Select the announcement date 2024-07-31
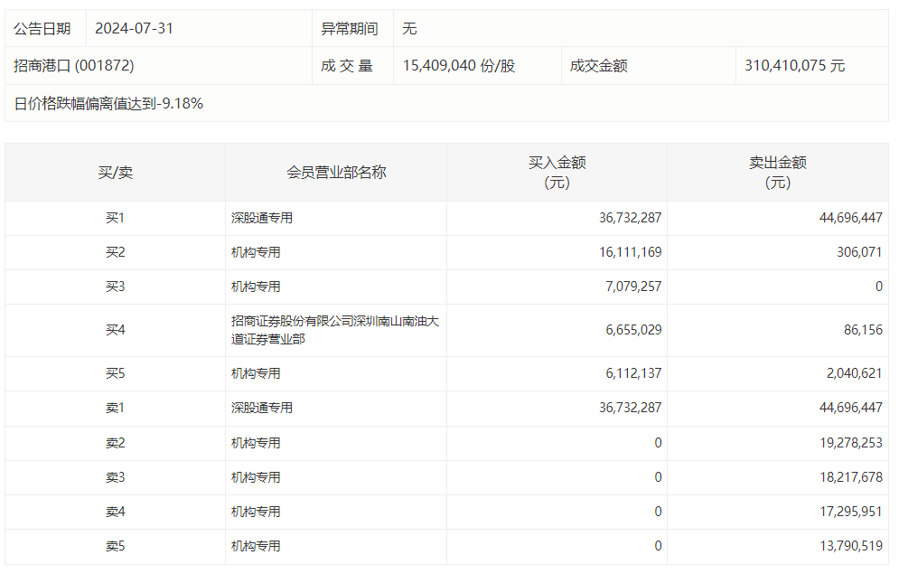 134,29
